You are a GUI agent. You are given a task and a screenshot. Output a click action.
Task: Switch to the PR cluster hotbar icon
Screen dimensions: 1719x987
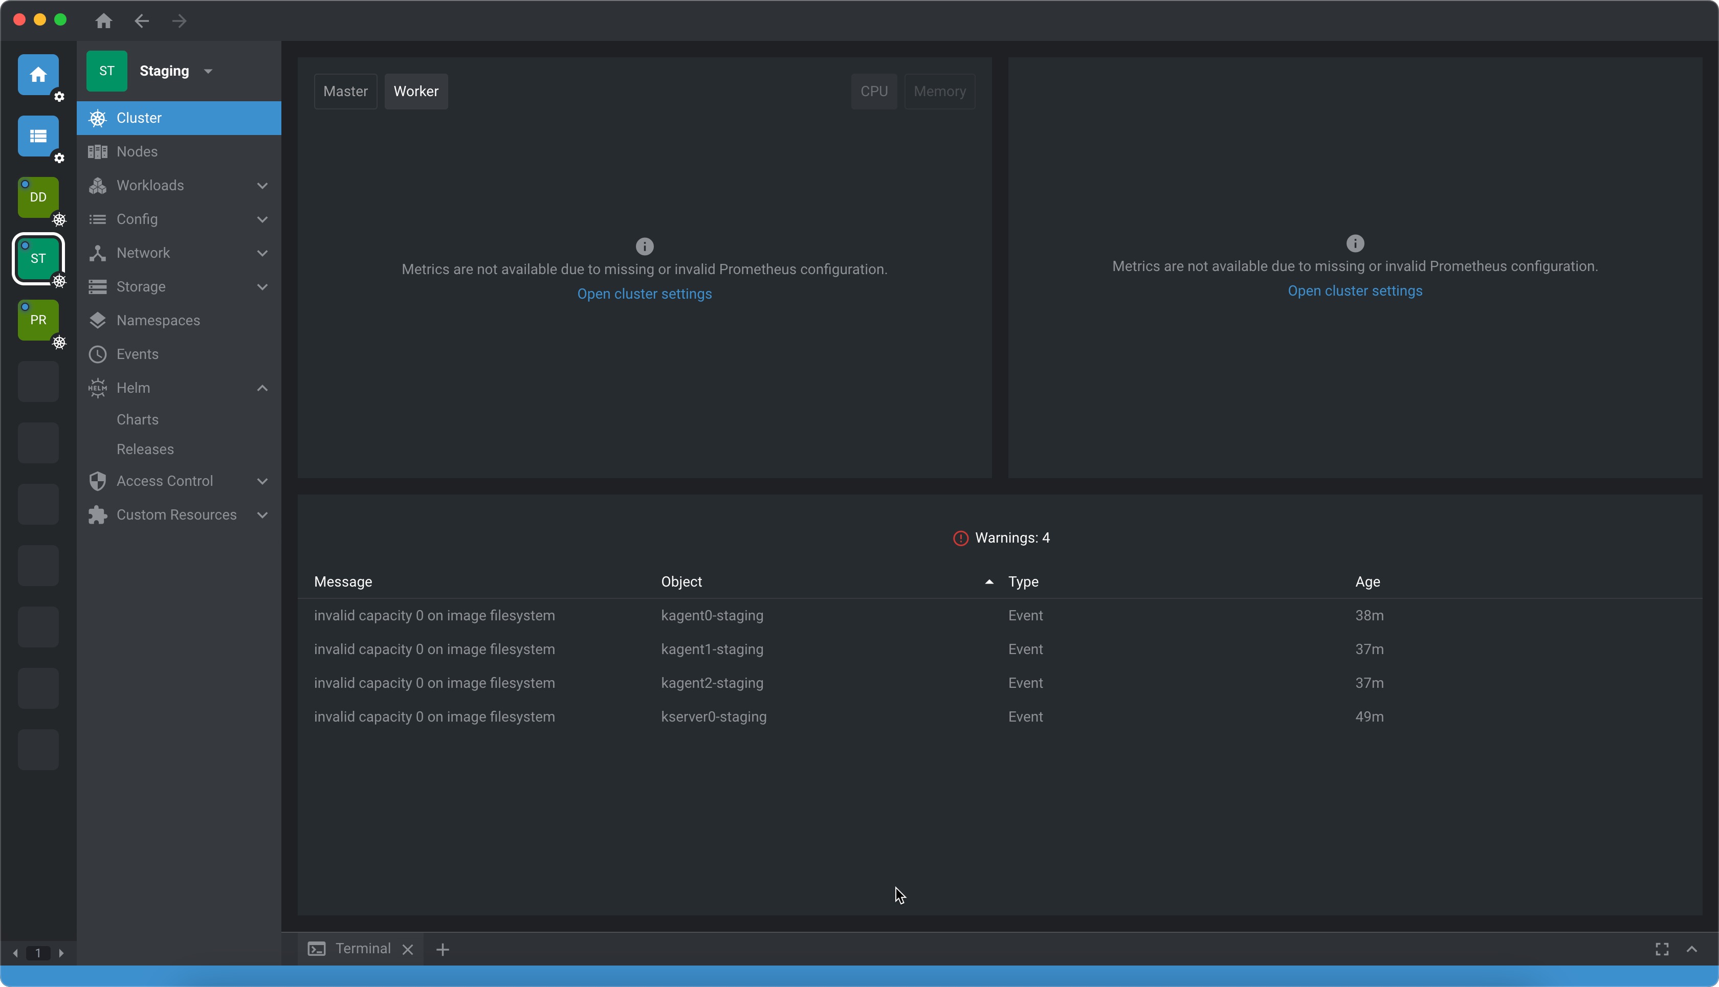(38, 320)
